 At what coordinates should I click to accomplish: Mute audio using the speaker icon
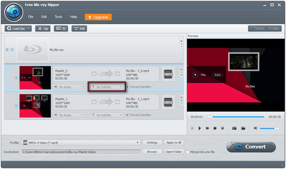point(255,128)
